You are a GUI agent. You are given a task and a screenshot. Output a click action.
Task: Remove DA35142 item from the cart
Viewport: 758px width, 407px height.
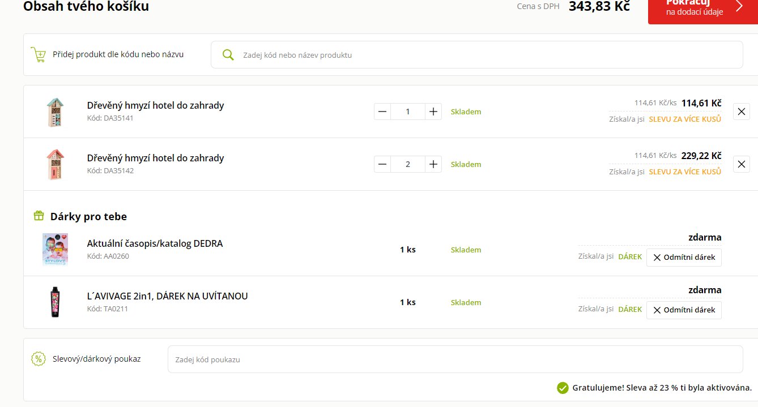pos(742,164)
